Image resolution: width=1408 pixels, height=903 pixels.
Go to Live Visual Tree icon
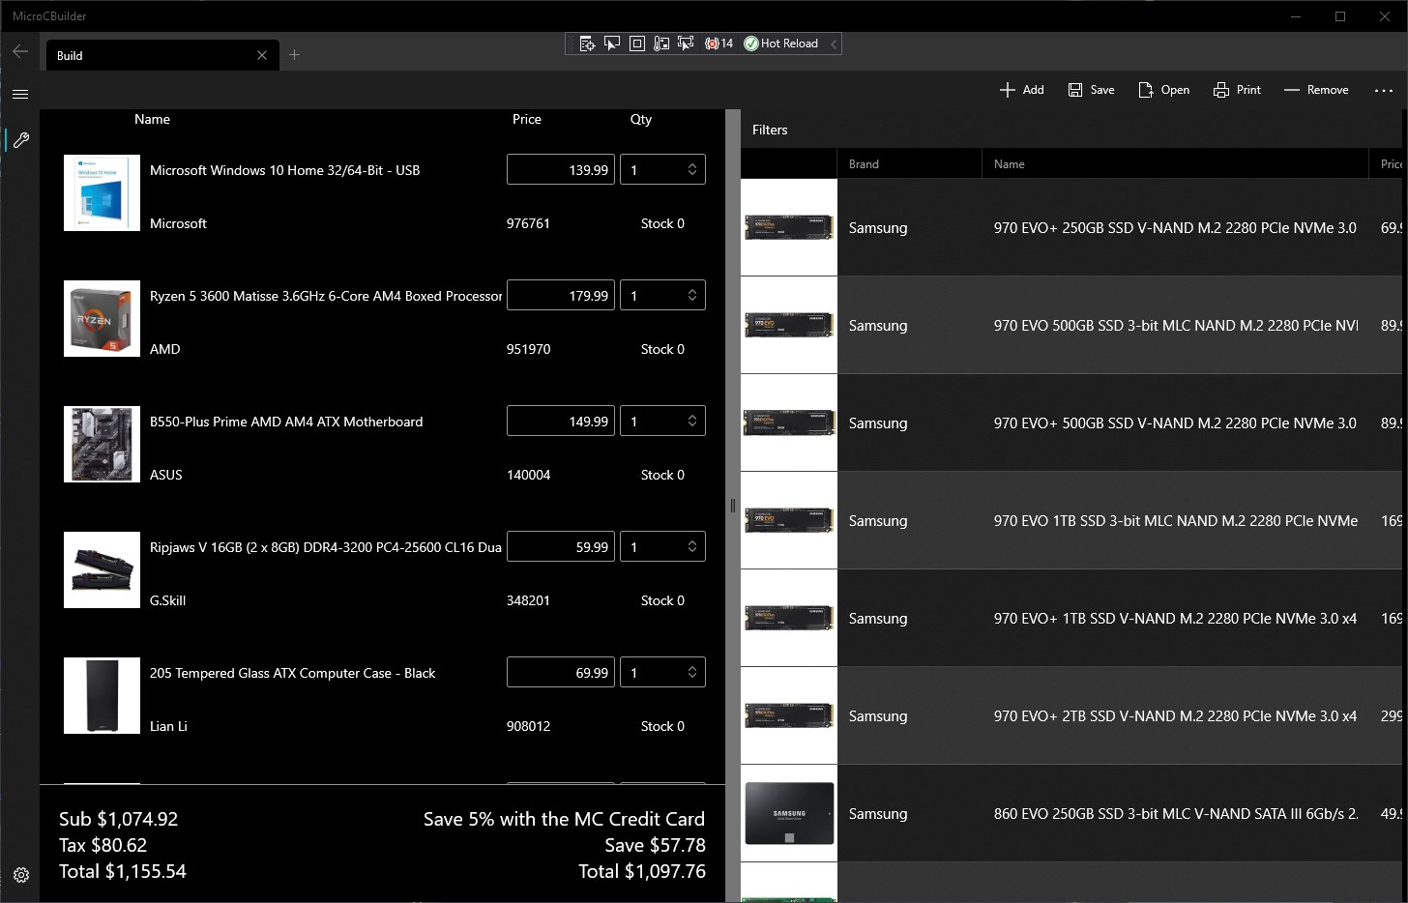point(587,44)
